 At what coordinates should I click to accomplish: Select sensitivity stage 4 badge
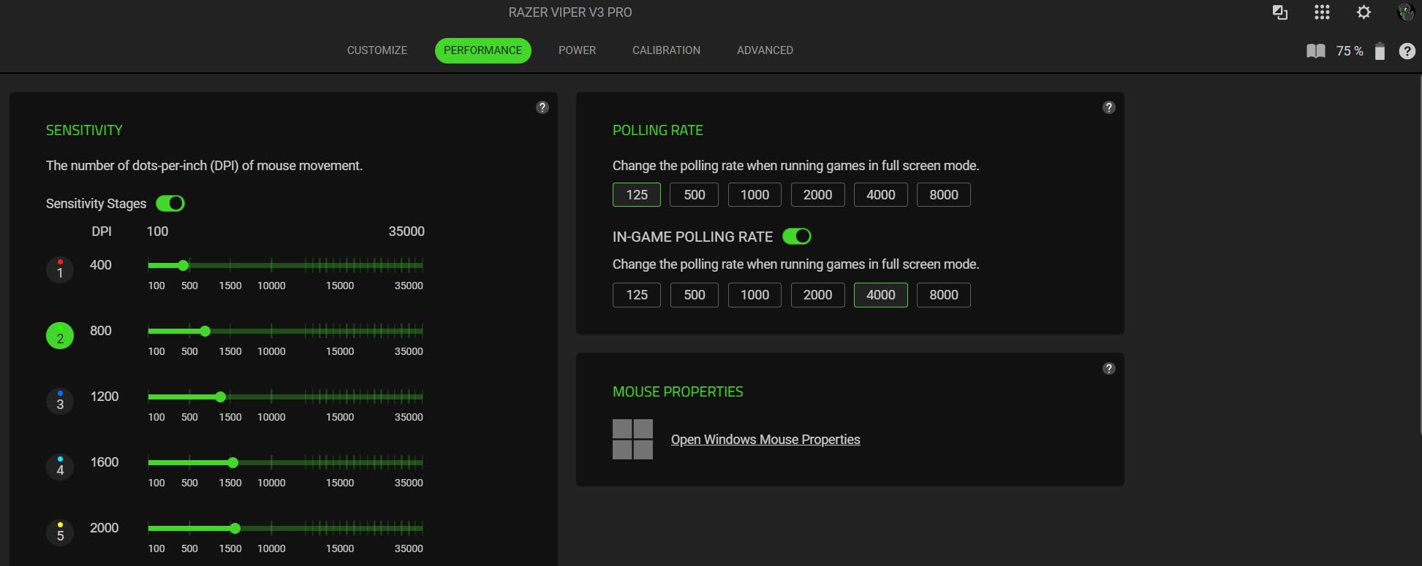tap(60, 467)
